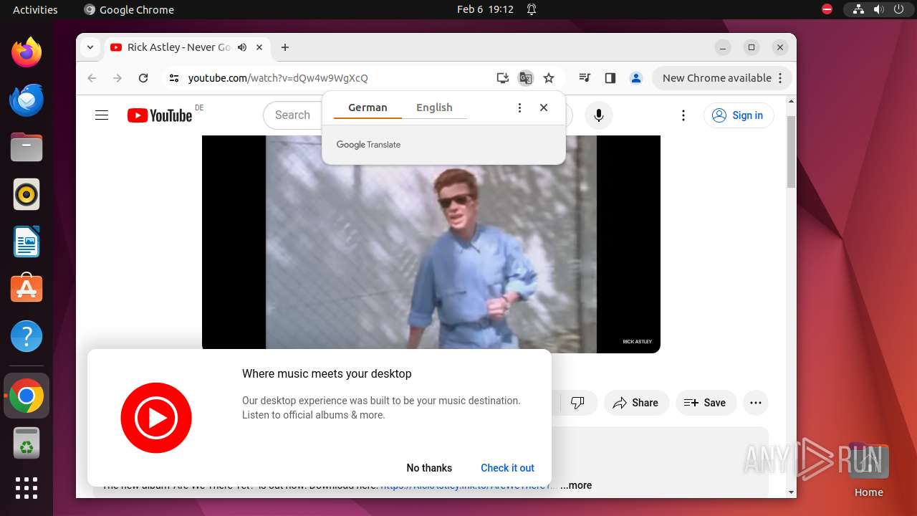Viewport: 917px width, 516px height.
Task: Open Ubuntu Software from dock
Action: pos(27,289)
